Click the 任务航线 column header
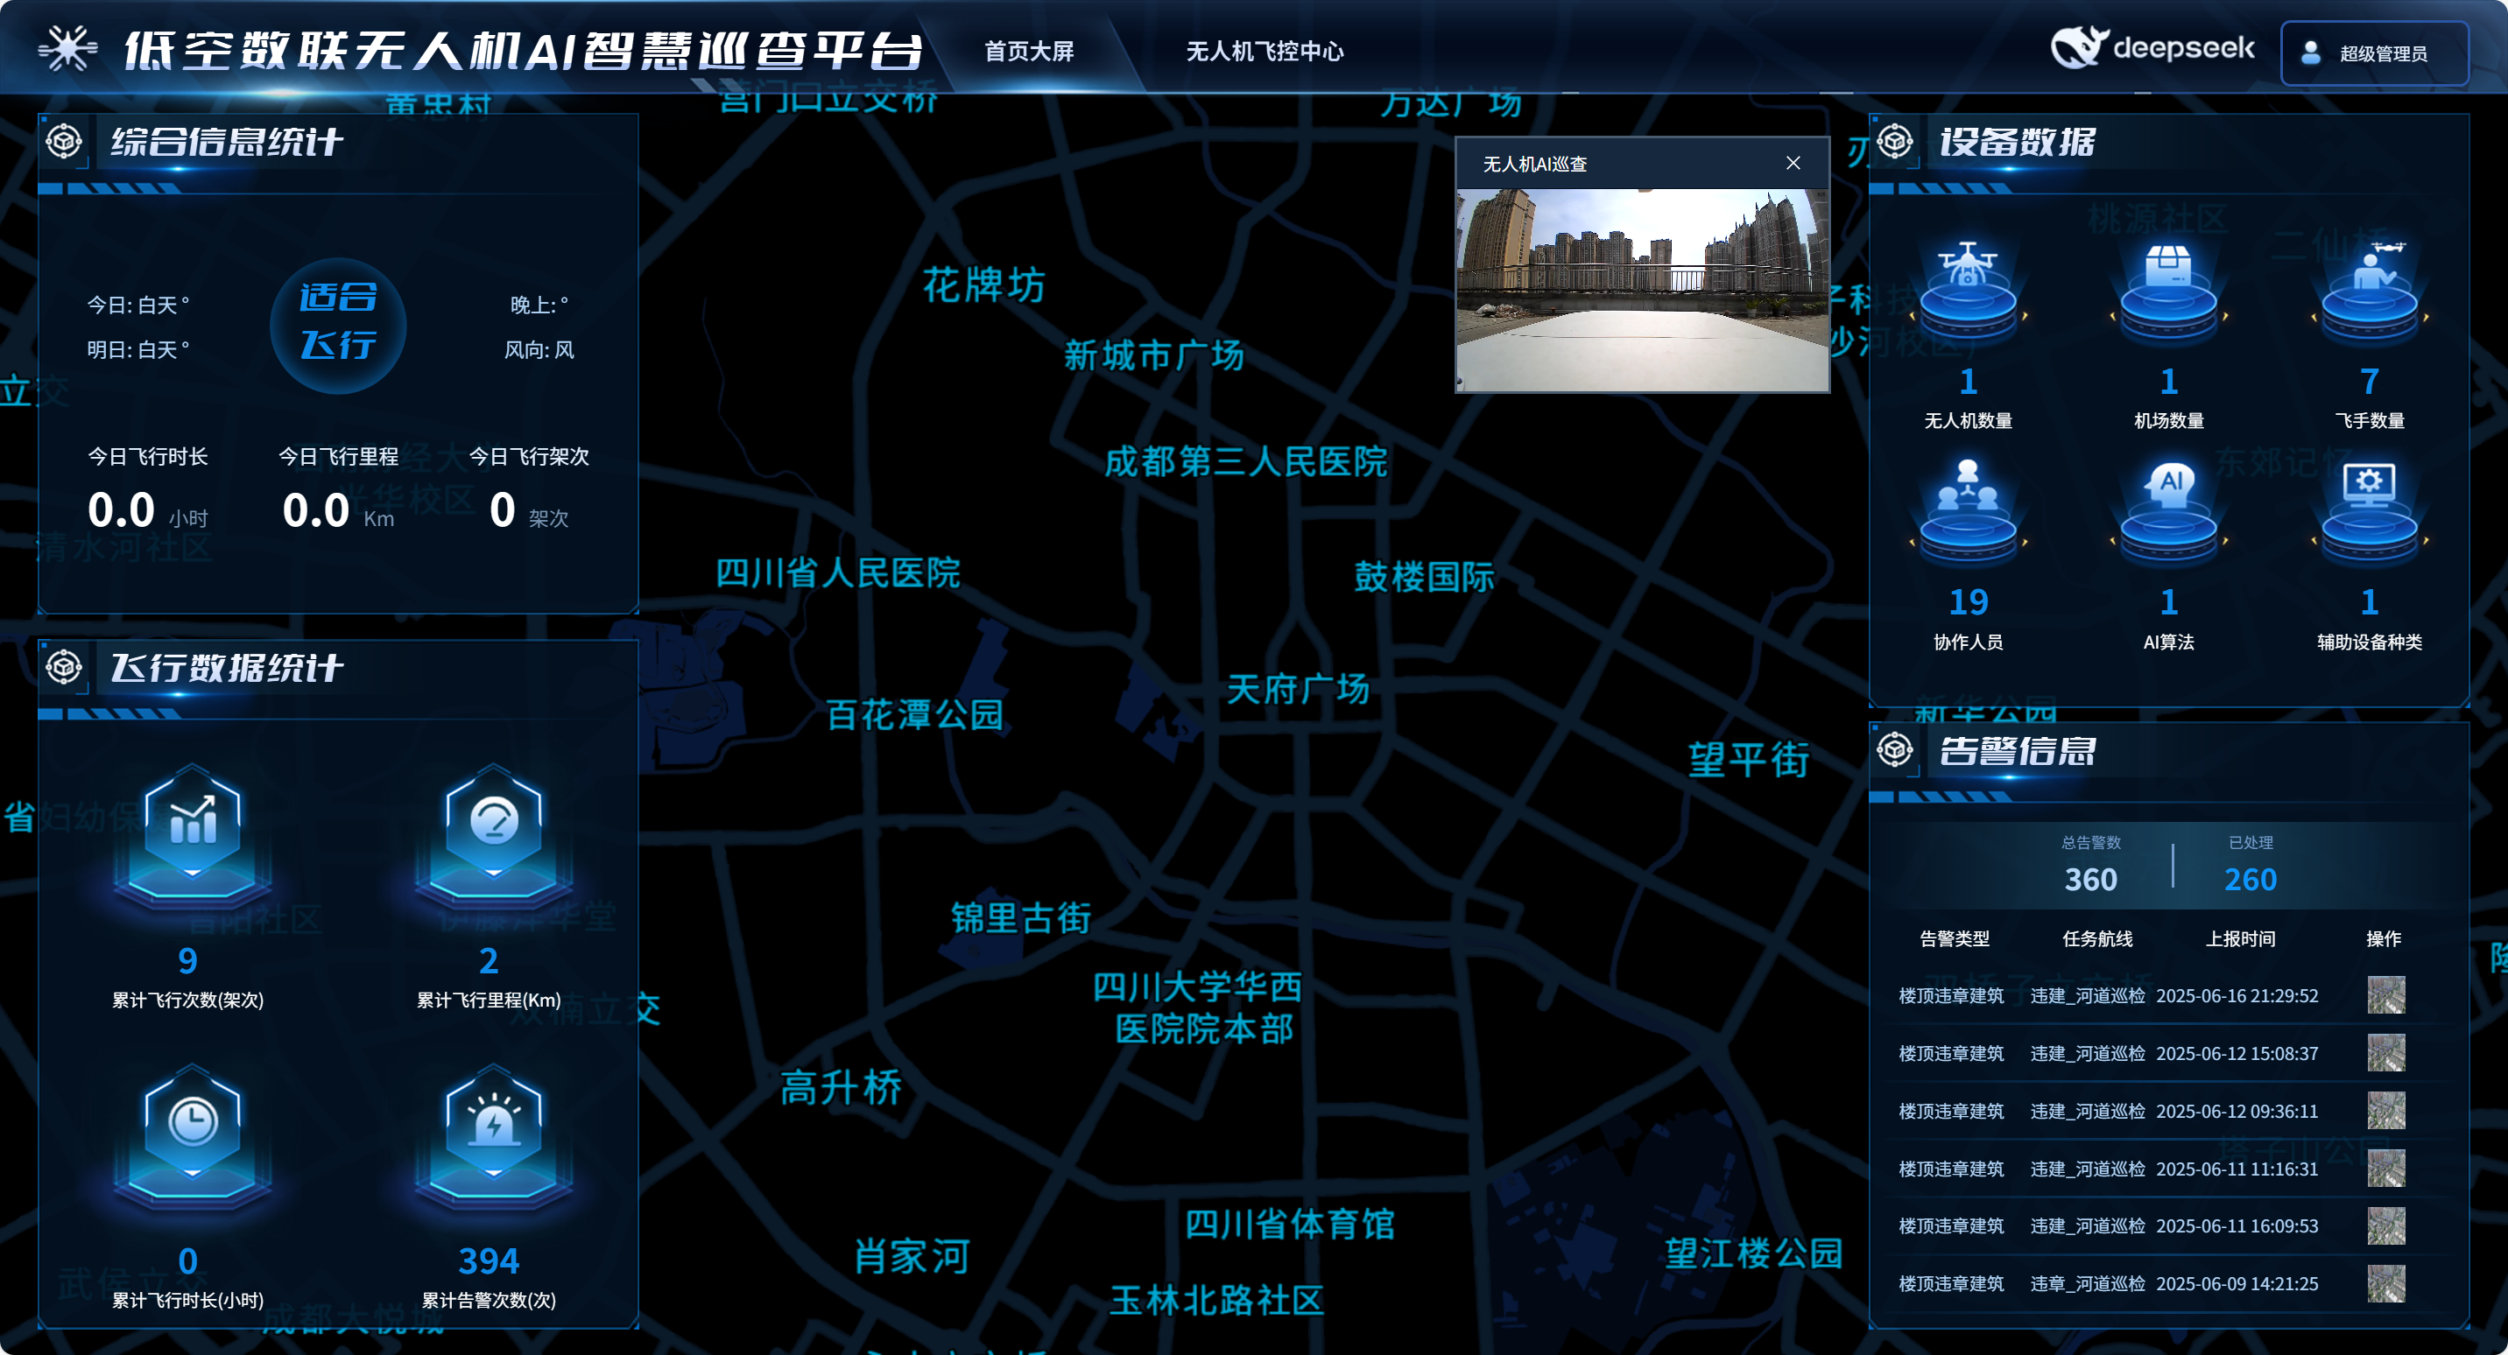Viewport: 2508px width, 1355px height. 2097,938
